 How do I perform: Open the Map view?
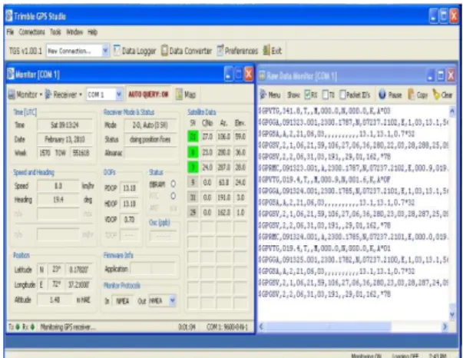coord(186,94)
